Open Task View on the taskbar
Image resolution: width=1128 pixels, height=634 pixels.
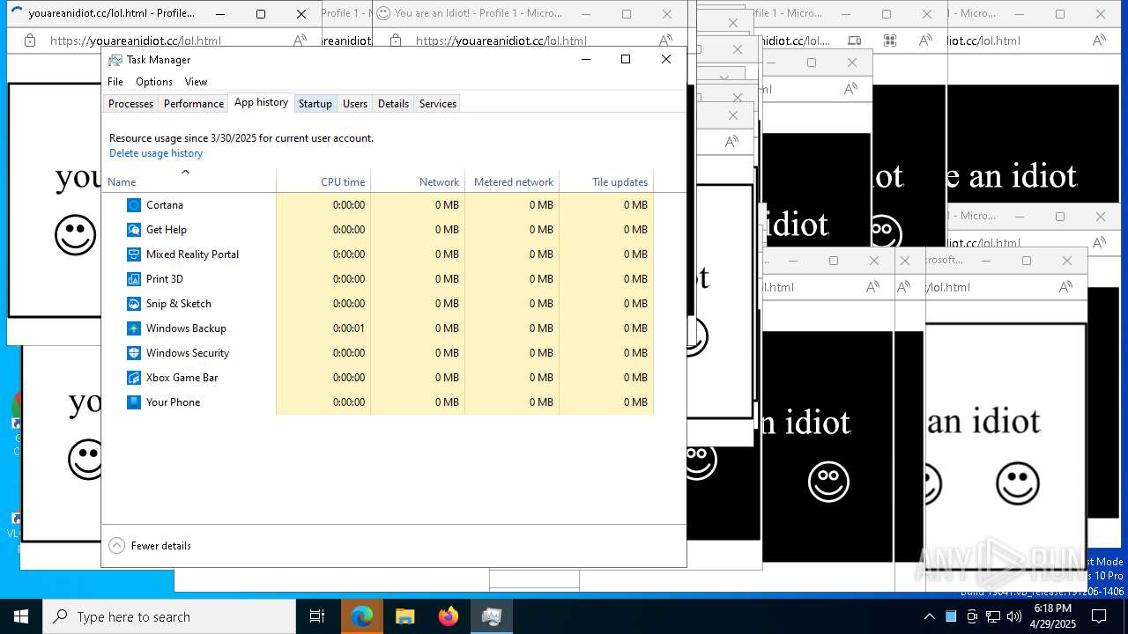point(317,616)
